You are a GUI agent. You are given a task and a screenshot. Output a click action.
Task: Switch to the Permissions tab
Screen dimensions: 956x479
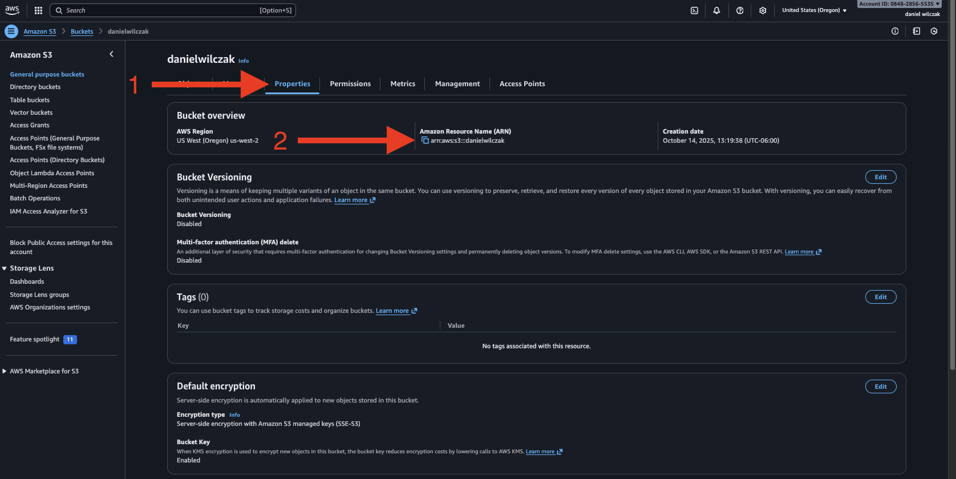pyautogui.click(x=350, y=84)
